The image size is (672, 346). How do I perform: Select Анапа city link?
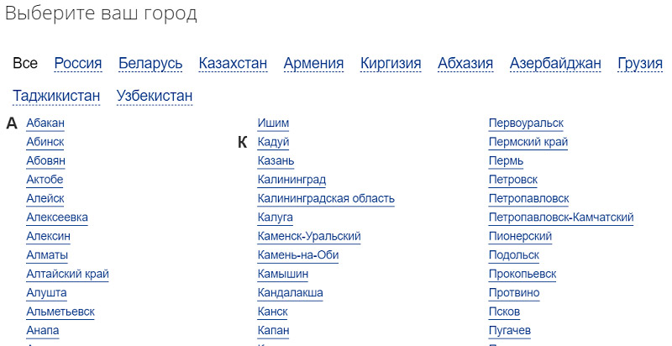coord(43,330)
